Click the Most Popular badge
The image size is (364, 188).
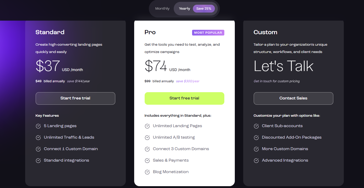pos(208,33)
